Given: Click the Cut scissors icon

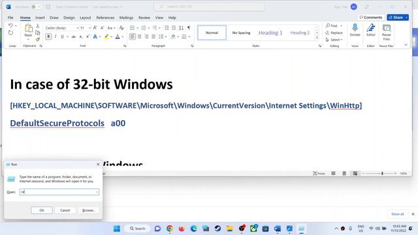Looking at the screenshot, I should (38, 26).
